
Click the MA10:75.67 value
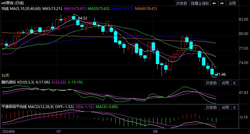(75, 9)
